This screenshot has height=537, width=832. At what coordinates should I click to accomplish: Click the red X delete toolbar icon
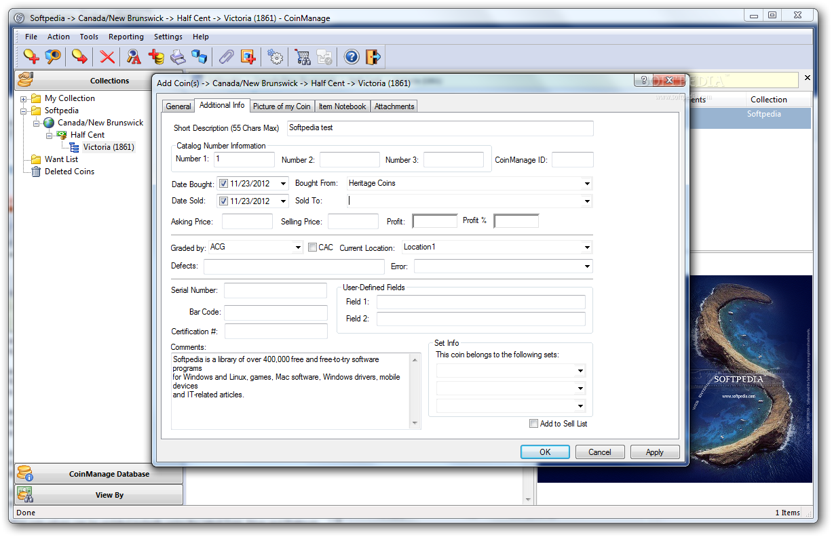107,56
